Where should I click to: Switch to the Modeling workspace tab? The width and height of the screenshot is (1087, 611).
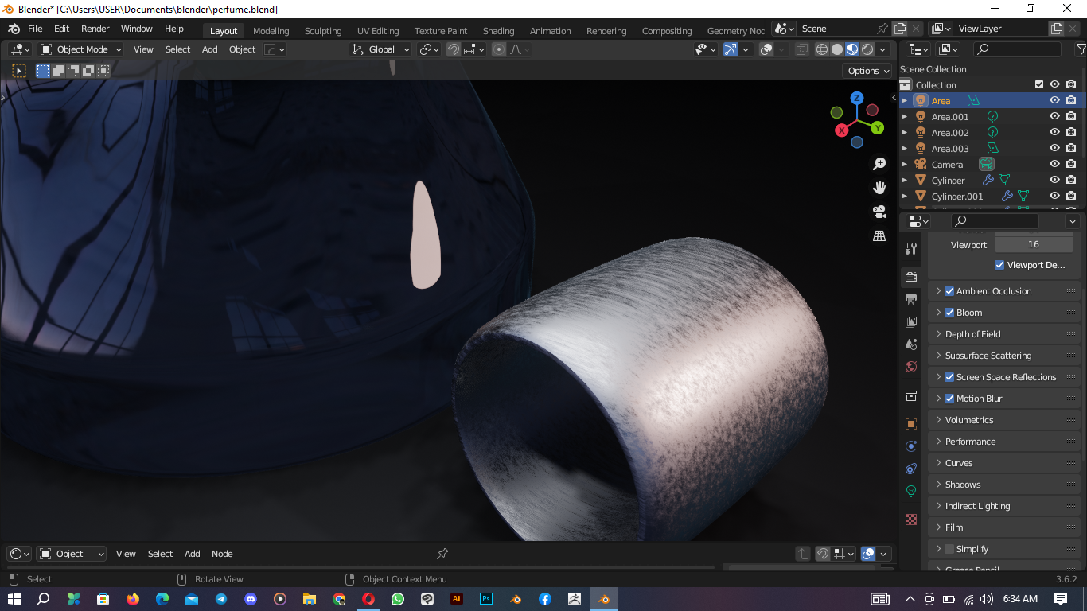pyautogui.click(x=271, y=31)
